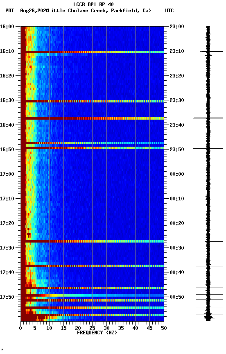The width and height of the screenshot is (226, 354).
Task: Click the "UTC" timezone label
Action: pyautogui.click(x=169, y=11)
